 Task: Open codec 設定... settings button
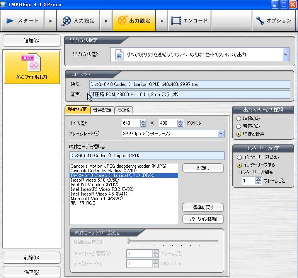click(x=203, y=168)
